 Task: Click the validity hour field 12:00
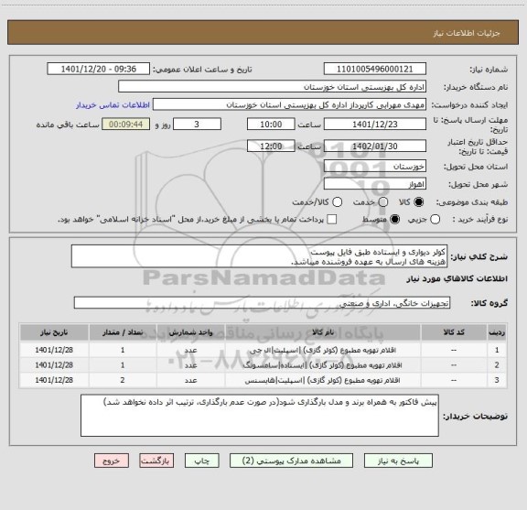[271, 146]
